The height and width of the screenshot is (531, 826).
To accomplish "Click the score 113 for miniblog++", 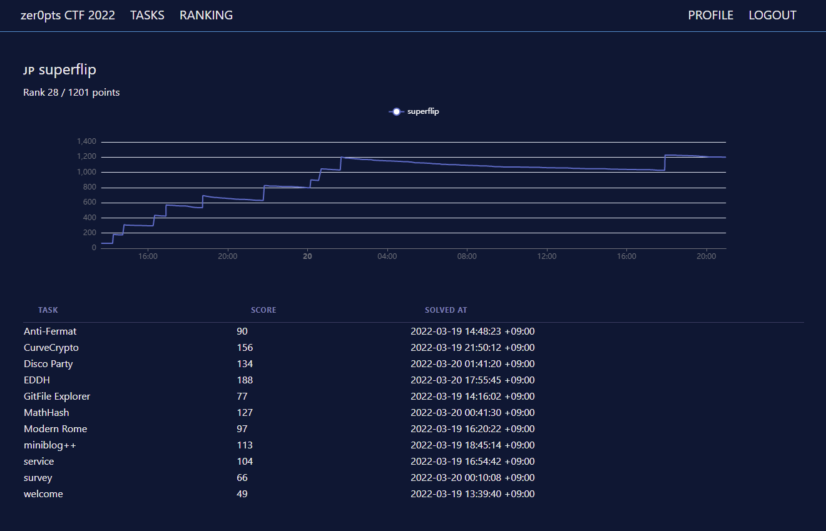I will (x=245, y=445).
